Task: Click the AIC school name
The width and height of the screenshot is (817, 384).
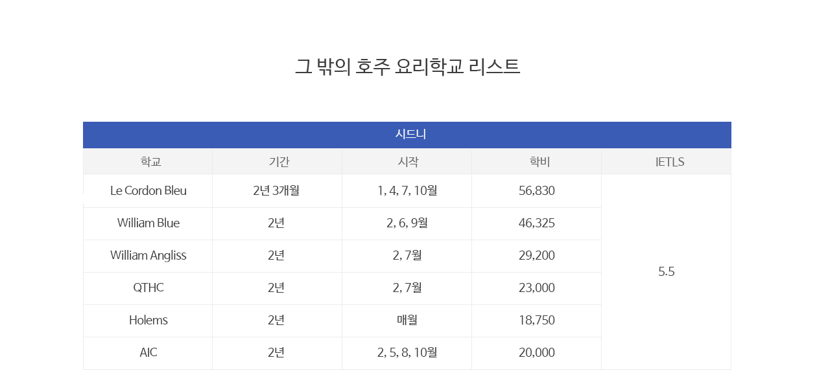Action: tap(148, 353)
